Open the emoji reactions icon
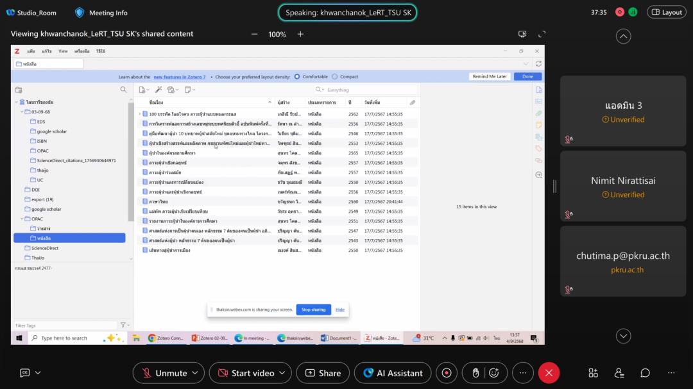Image resolution: width=693 pixels, height=389 pixels. (x=493, y=373)
